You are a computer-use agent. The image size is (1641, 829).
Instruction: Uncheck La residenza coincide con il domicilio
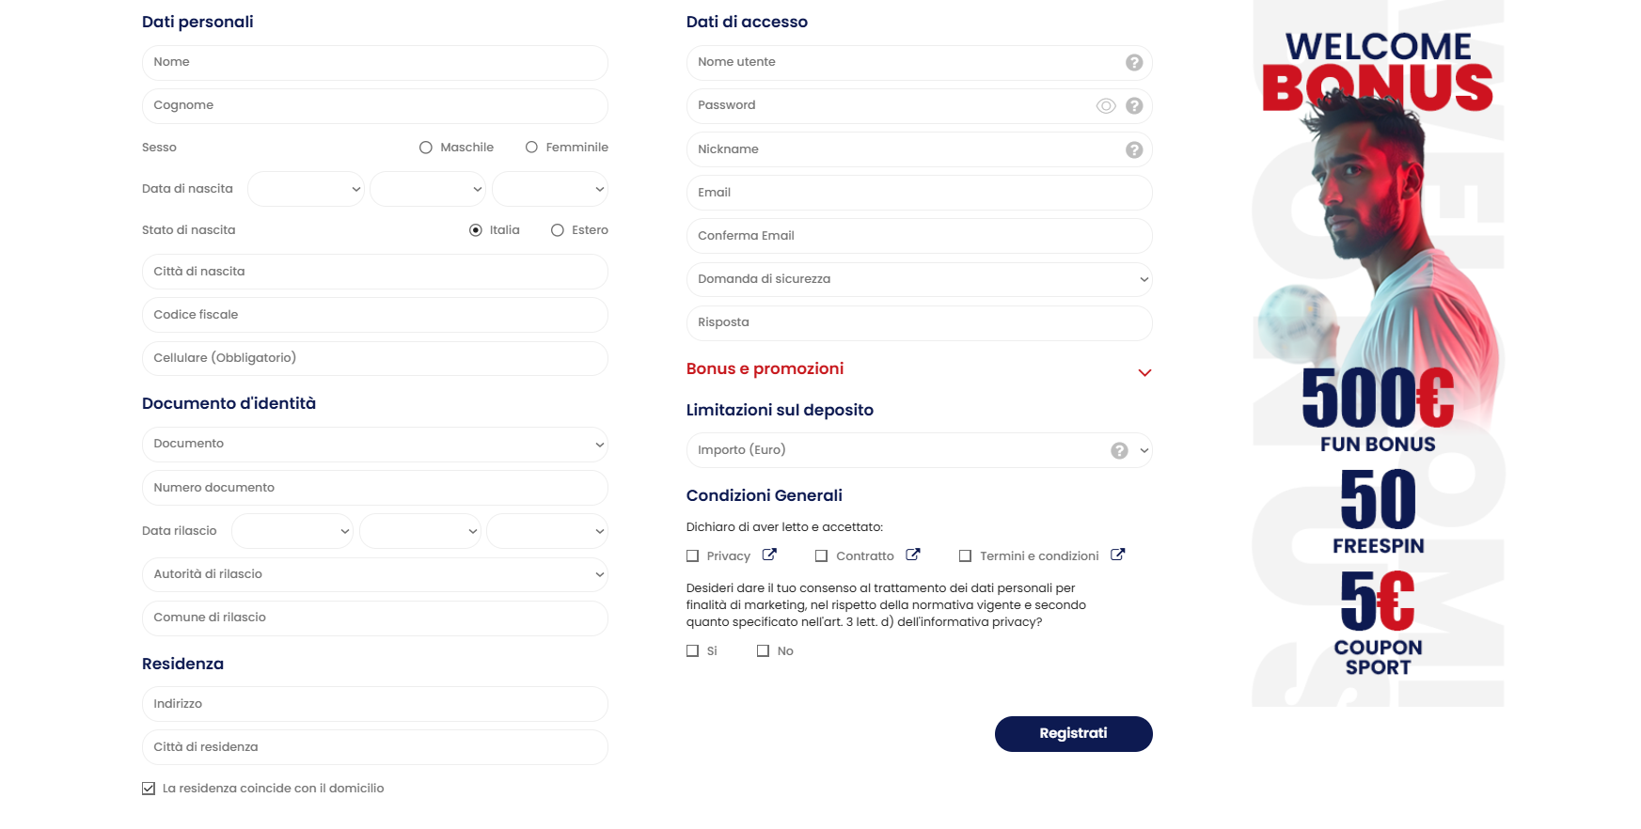pyautogui.click(x=149, y=789)
